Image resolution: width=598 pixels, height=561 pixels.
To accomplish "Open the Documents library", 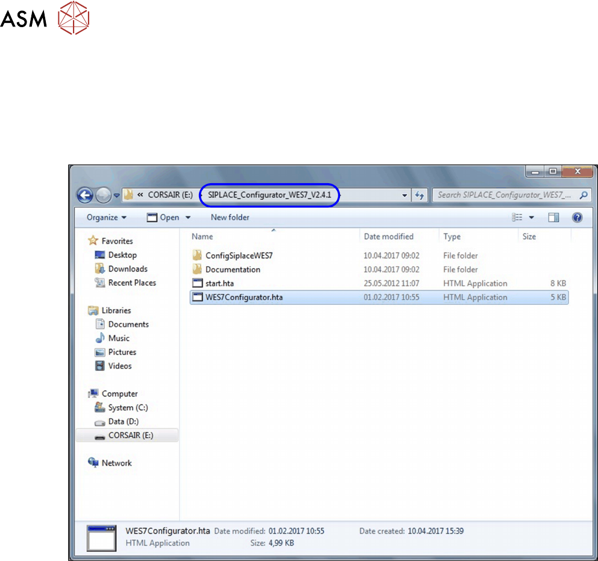I will coord(128,324).
